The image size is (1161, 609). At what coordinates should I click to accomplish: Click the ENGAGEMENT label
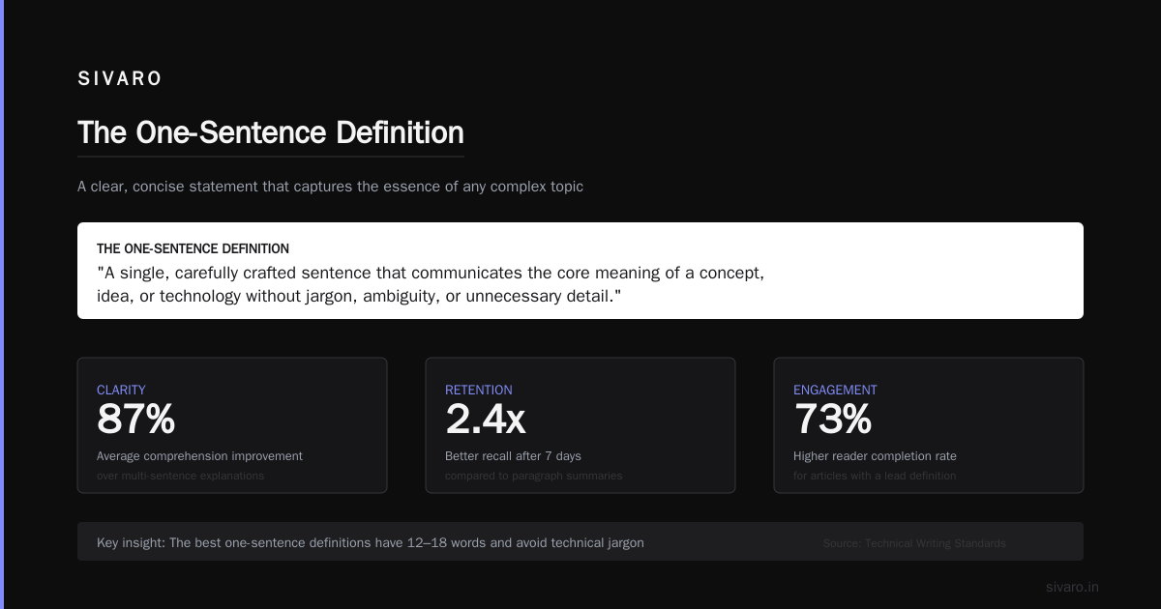(835, 391)
